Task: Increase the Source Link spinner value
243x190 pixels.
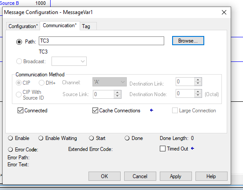Action: tap(117, 93)
